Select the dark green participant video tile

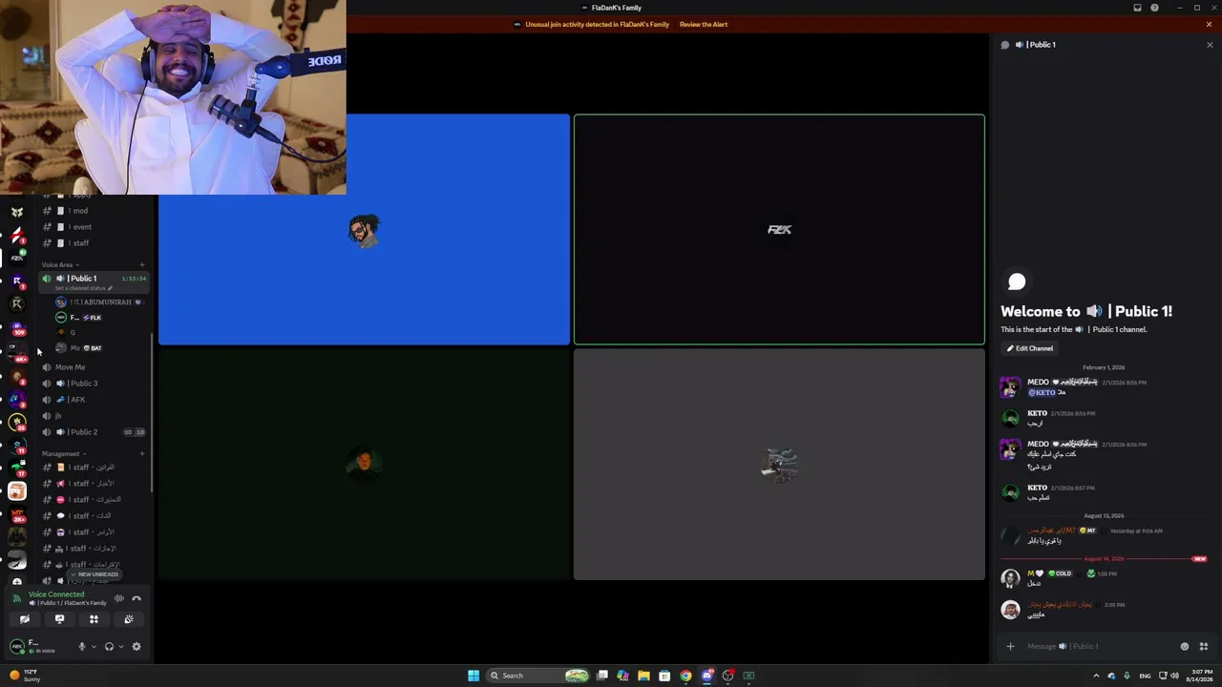click(x=364, y=465)
